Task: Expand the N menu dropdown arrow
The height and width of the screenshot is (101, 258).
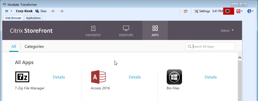Action: 11,11
